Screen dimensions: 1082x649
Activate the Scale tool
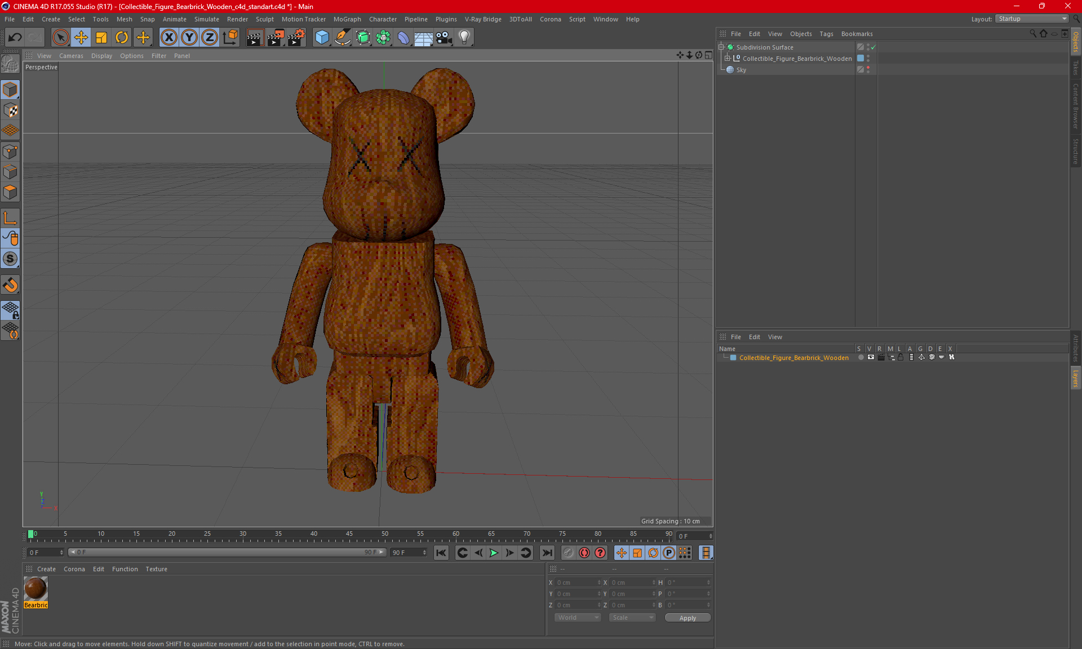[101, 37]
